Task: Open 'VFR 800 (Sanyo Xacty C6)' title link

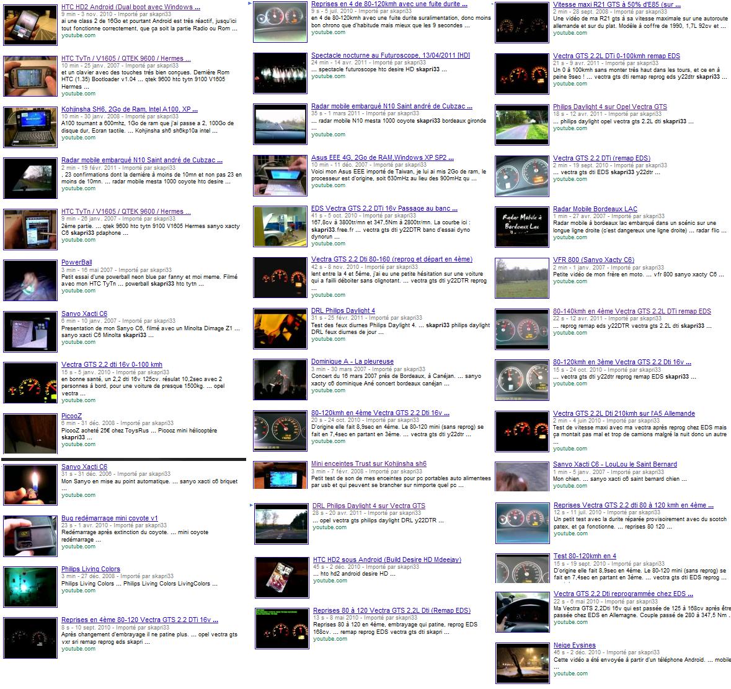Action: 593,260
